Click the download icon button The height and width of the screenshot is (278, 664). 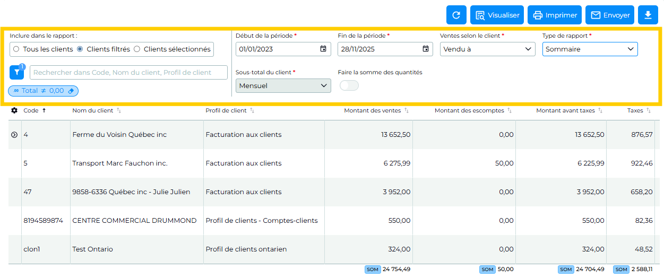[648, 15]
